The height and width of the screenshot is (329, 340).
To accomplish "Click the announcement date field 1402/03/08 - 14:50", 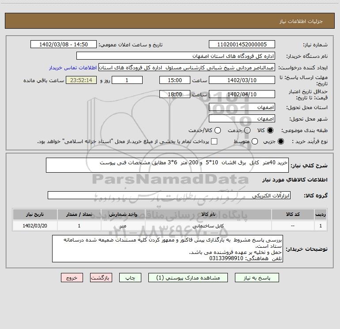I will click(64, 45).
